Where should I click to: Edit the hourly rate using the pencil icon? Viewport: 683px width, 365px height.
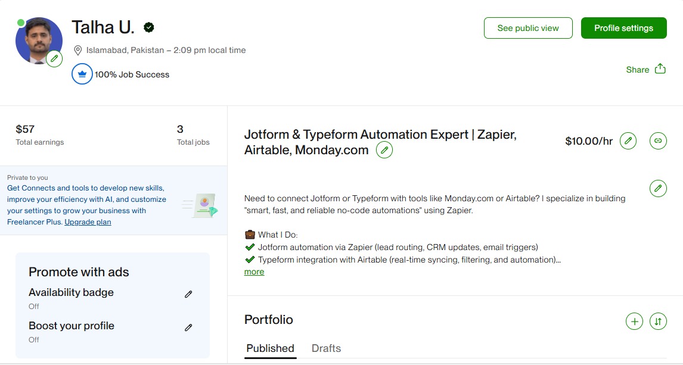coord(628,141)
